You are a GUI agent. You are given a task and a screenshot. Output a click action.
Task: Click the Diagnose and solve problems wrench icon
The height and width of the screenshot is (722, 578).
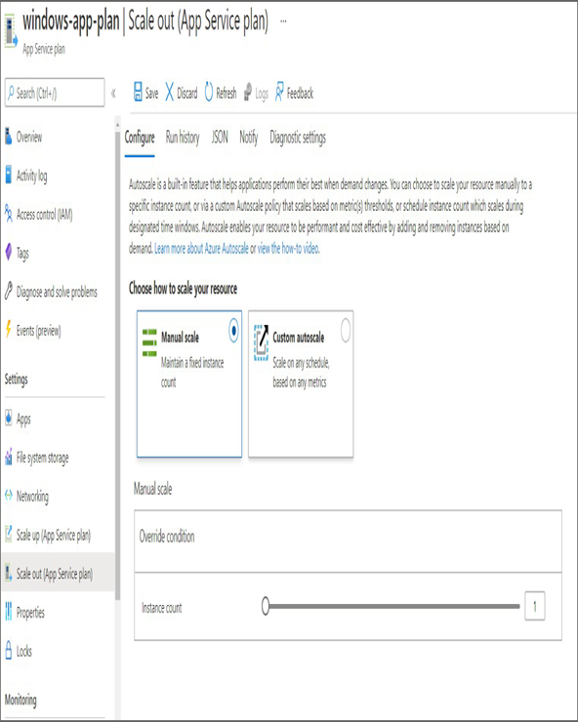[8, 291]
